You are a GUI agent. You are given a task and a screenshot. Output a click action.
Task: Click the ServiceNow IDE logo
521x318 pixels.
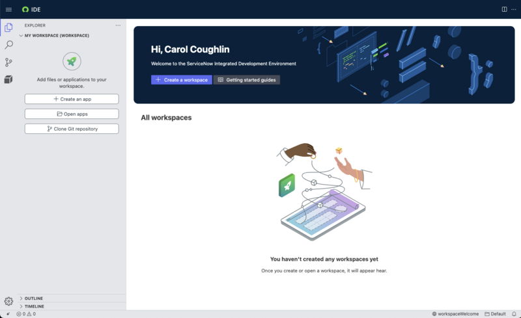(31, 10)
